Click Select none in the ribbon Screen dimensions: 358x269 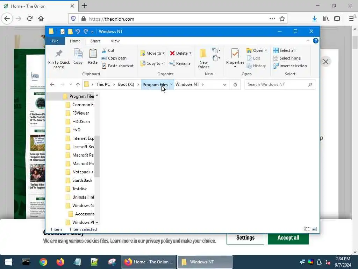click(287, 58)
